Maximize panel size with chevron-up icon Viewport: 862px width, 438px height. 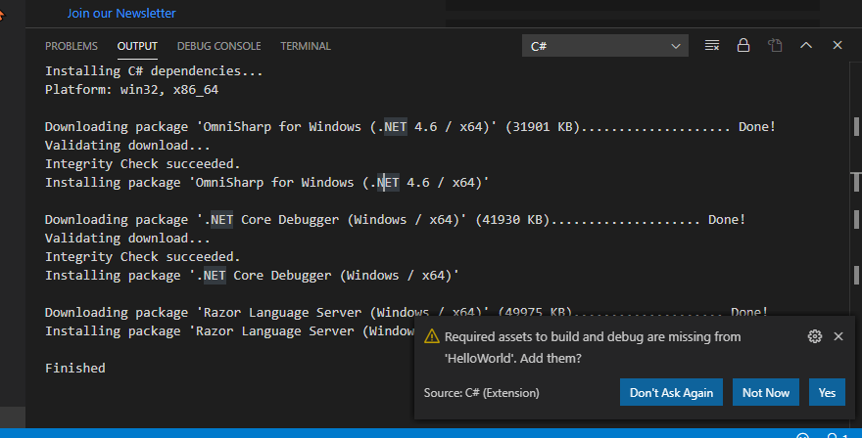[806, 46]
